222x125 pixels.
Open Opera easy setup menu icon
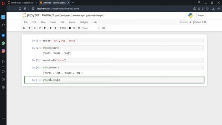[x=219, y=9]
